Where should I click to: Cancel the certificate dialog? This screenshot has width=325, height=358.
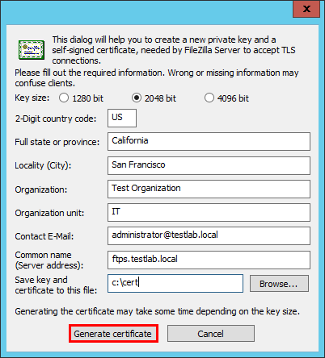point(211,334)
